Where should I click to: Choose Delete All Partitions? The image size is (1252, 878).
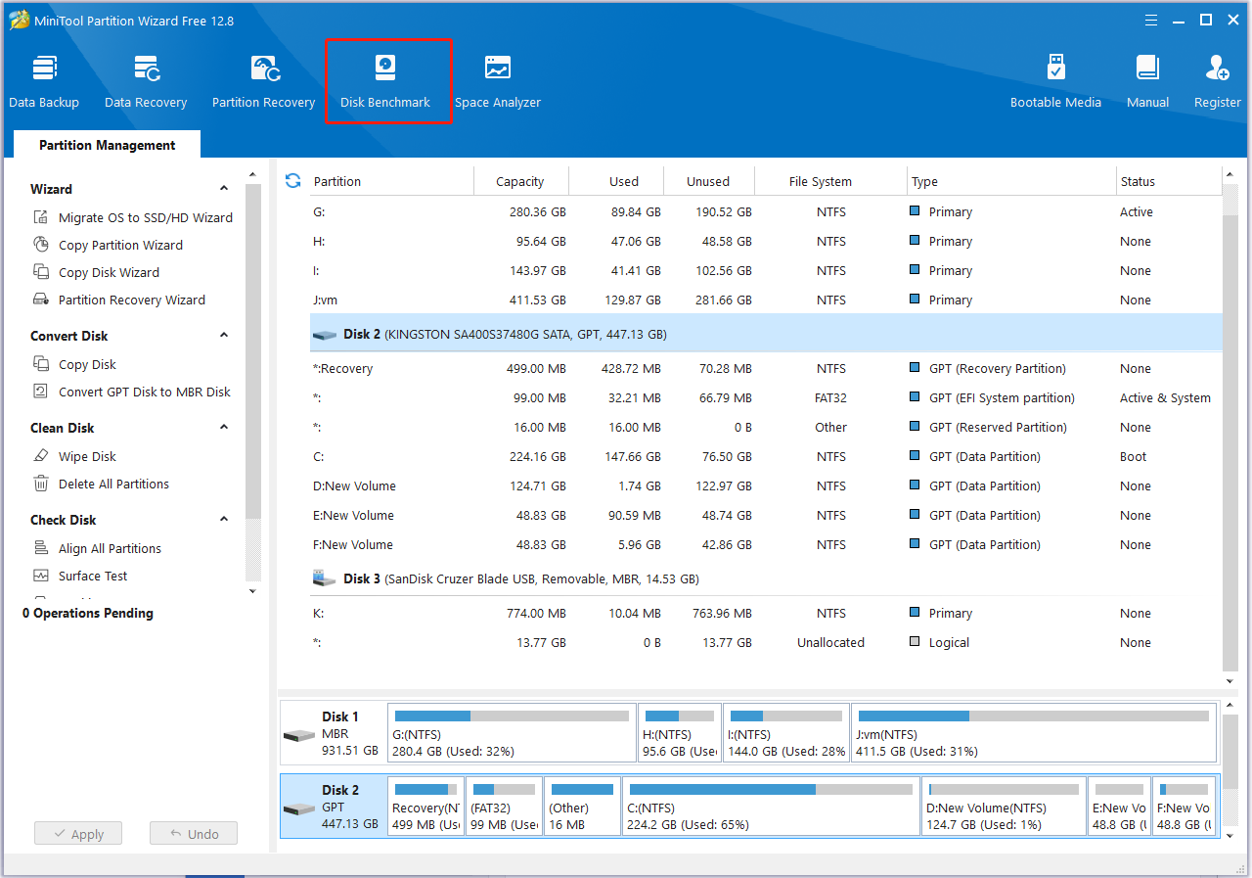(x=101, y=484)
